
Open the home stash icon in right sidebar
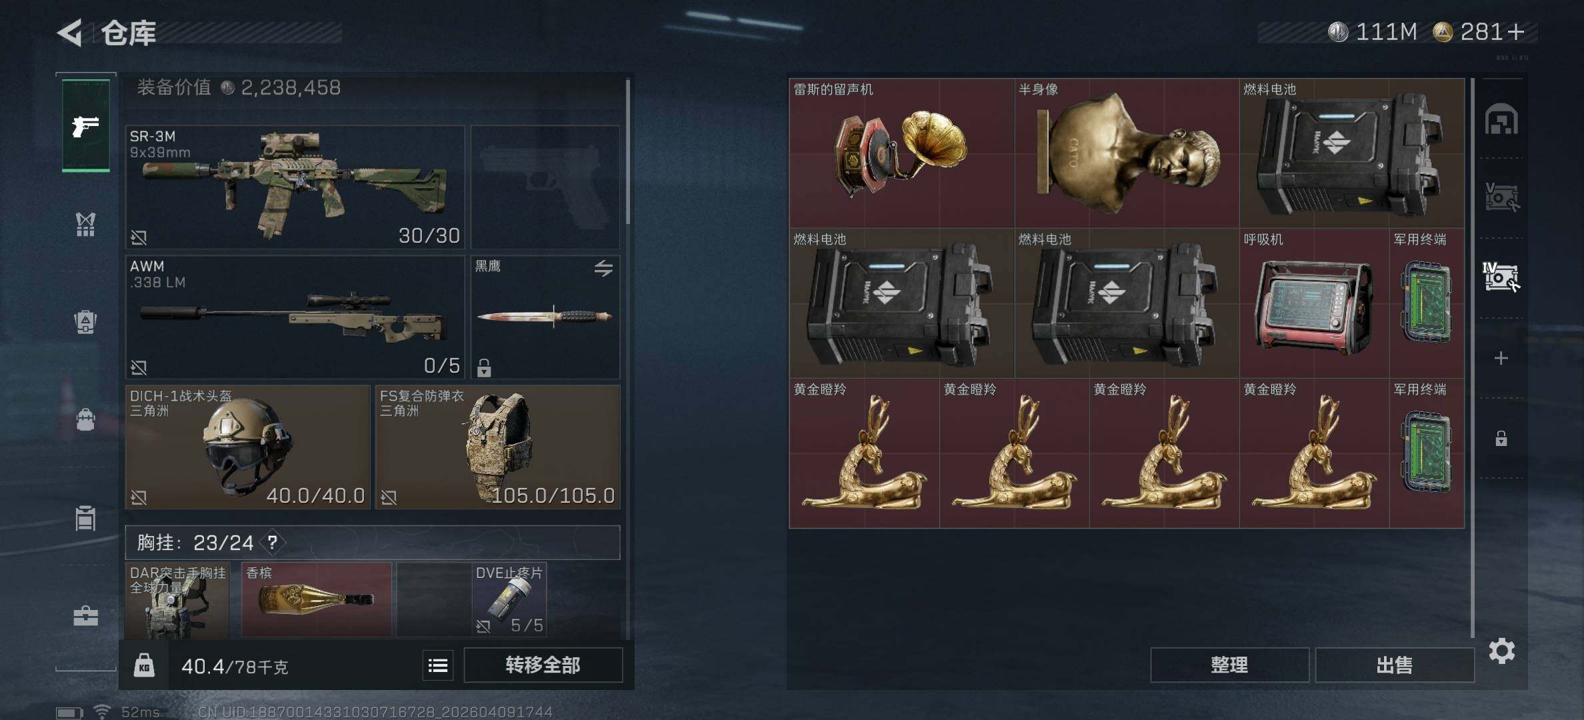(1501, 120)
